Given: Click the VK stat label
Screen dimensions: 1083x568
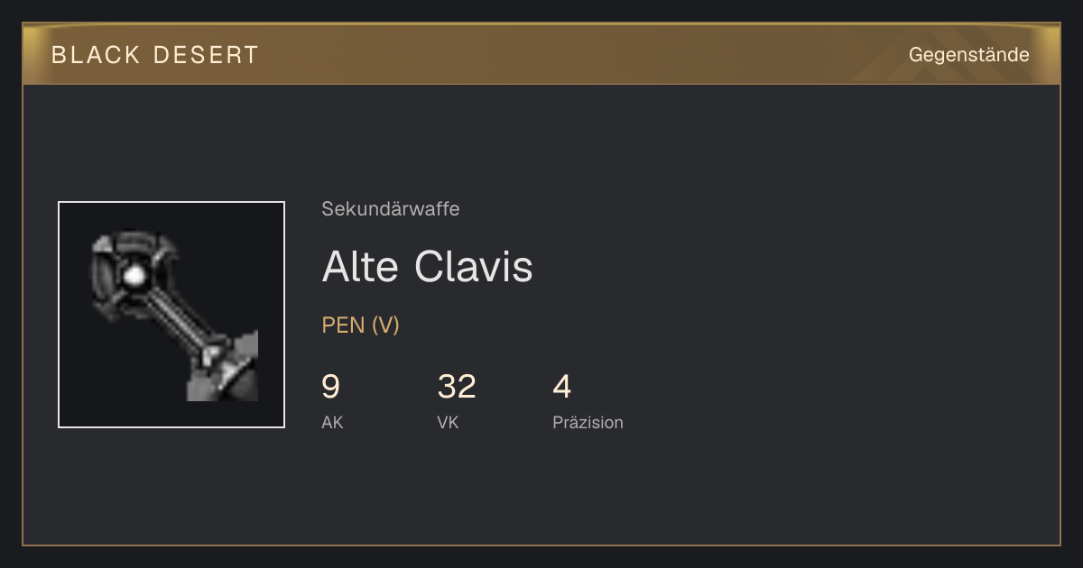Looking at the screenshot, I should point(448,423).
